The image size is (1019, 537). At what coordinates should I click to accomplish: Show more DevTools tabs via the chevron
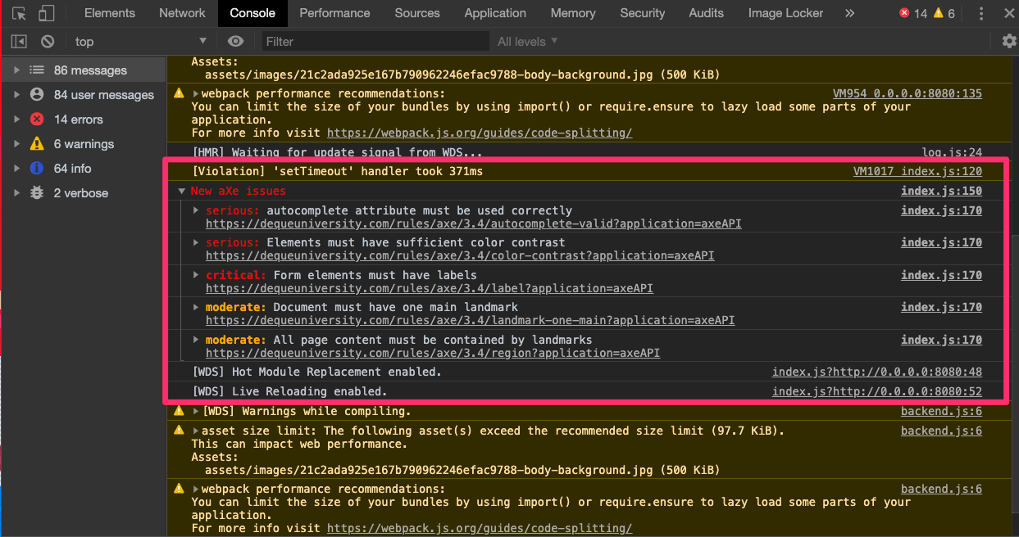point(849,13)
